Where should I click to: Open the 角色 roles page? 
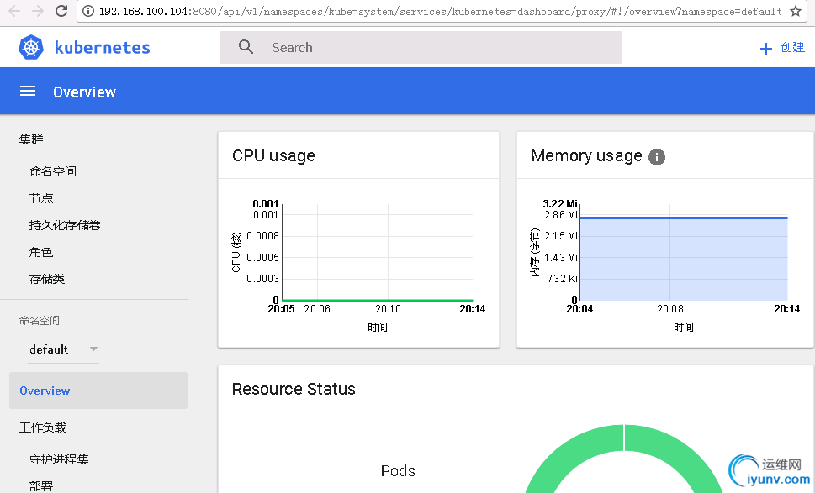coord(41,252)
